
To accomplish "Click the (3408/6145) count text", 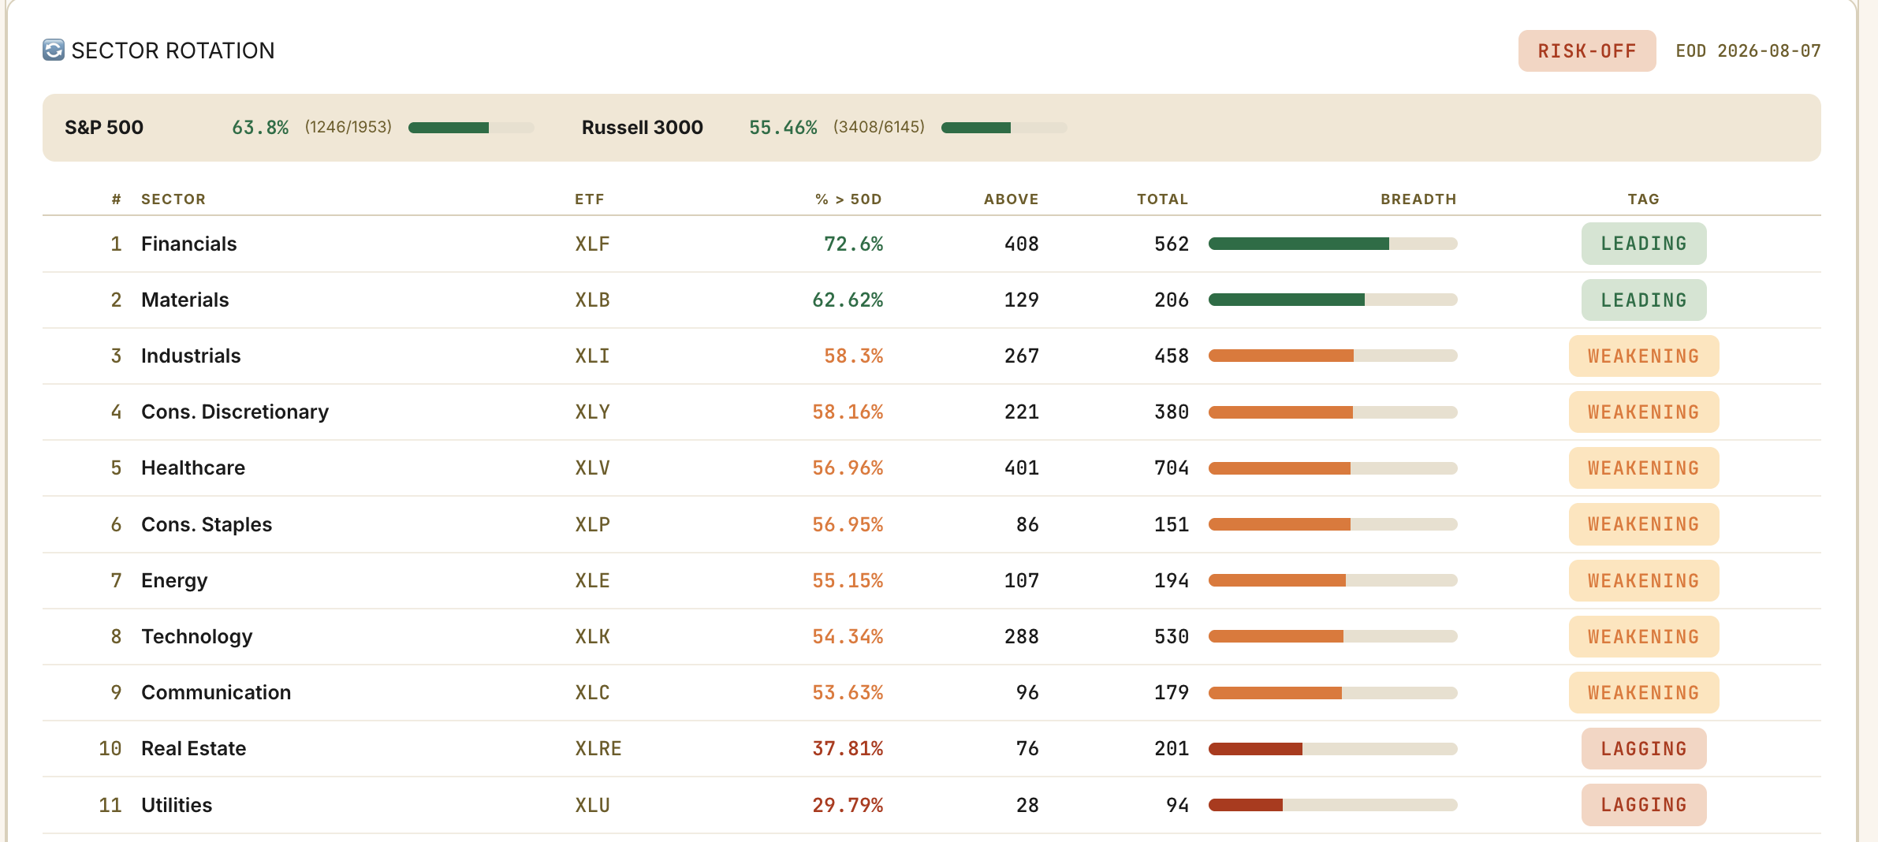I will point(879,127).
